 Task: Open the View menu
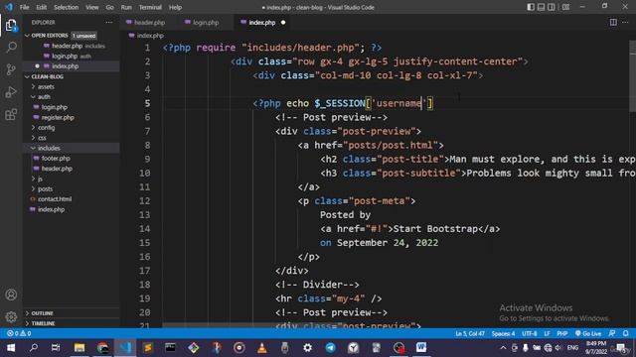point(92,7)
